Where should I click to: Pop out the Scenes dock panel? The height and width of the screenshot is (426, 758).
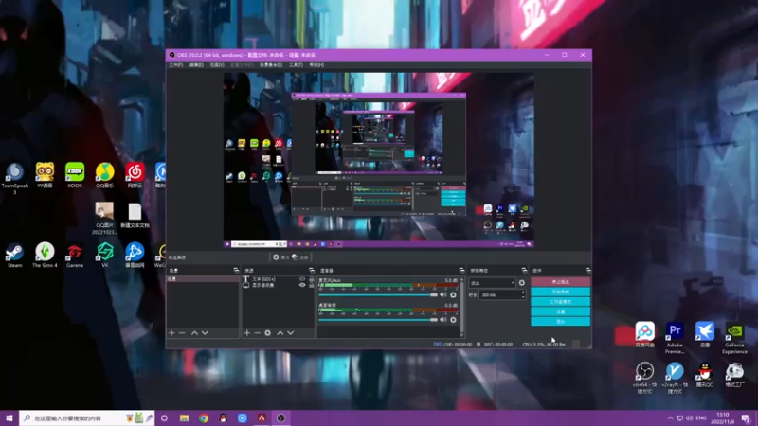(x=236, y=271)
